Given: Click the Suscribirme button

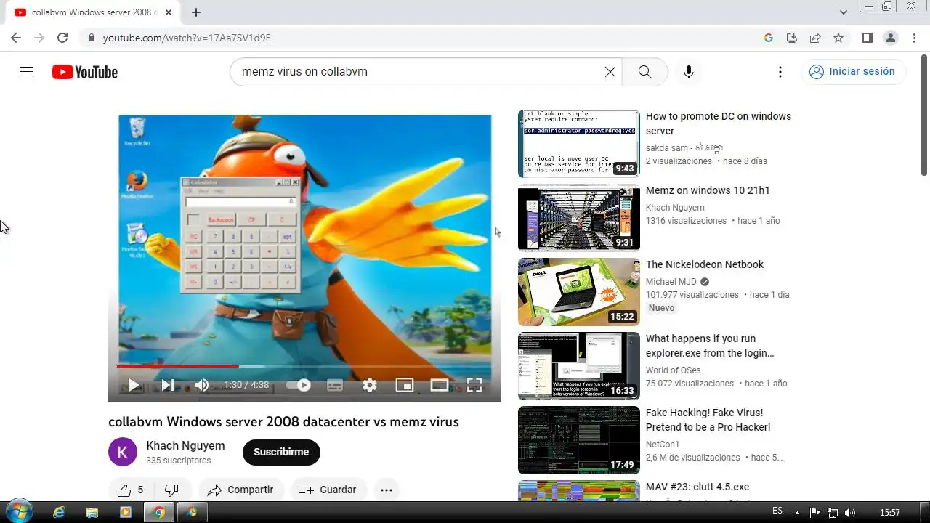Looking at the screenshot, I should pos(281,452).
